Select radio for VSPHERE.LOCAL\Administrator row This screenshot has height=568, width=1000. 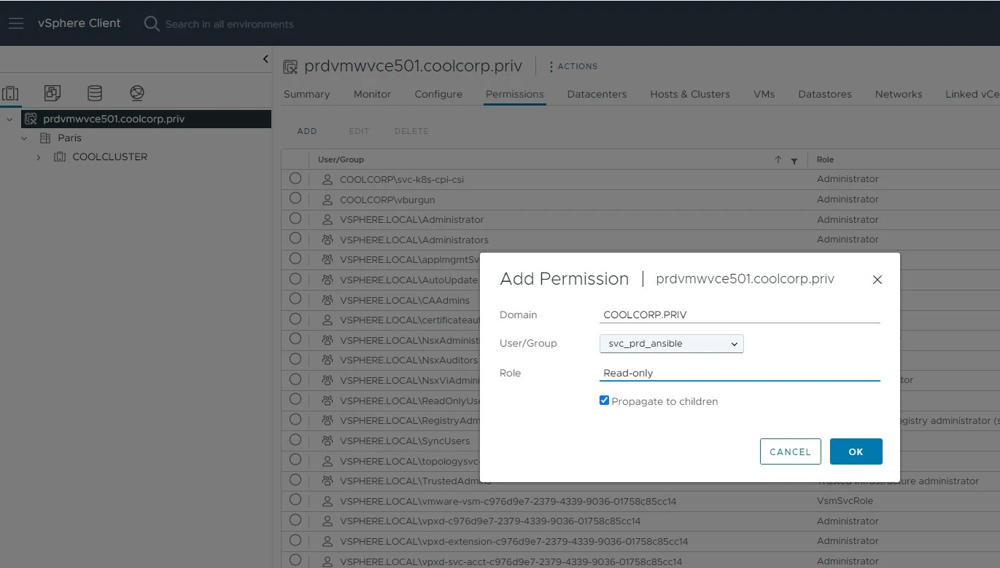pos(295,218)
